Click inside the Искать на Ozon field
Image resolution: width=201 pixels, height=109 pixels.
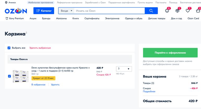109,11
